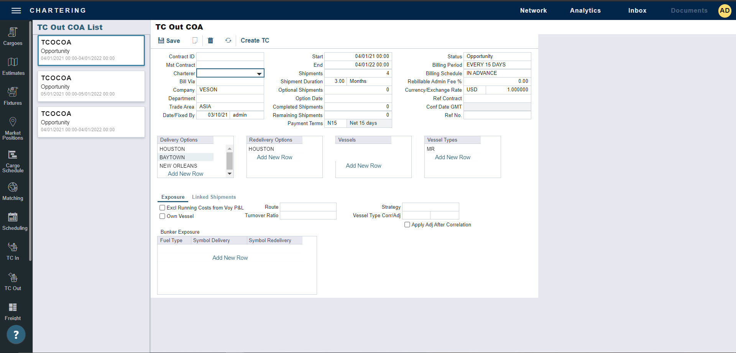This screenshot has height=353, width=736.
Task: Click the Save disk icon
Action: (161, 40)
